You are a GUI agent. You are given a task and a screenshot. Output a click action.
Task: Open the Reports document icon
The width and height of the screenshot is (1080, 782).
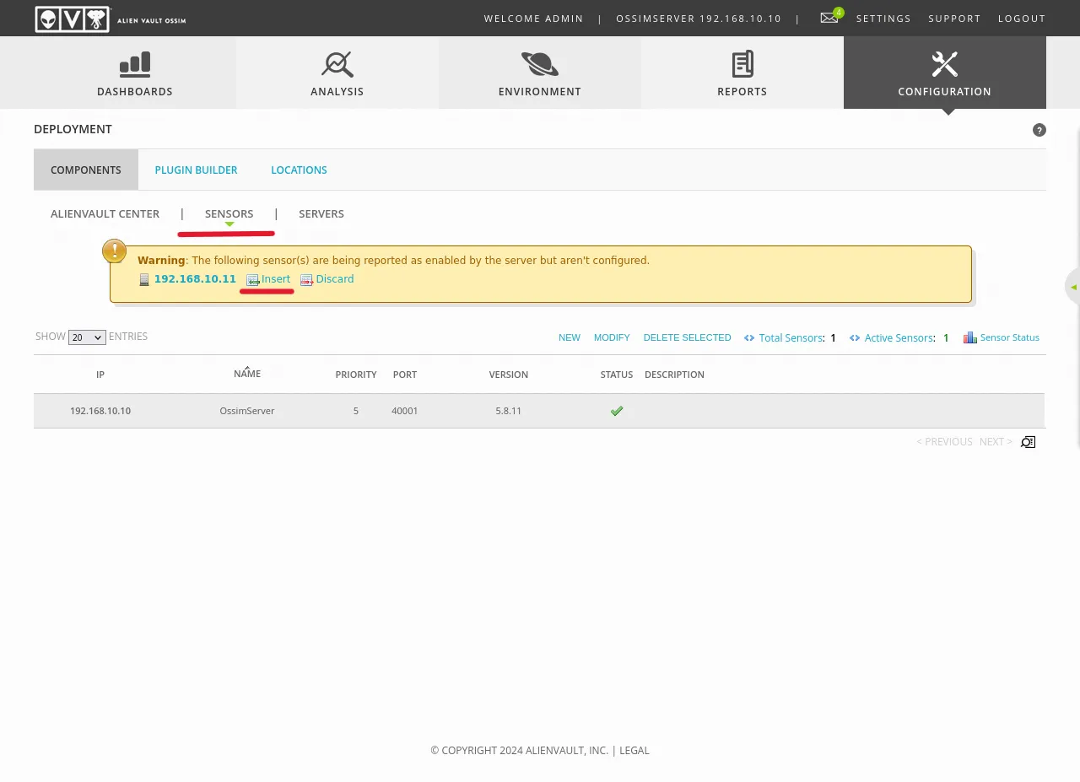tap(742, 64)
